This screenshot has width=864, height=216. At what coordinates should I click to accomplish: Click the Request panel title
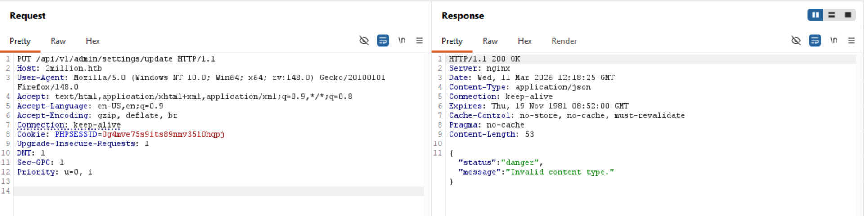click(28, 16)
